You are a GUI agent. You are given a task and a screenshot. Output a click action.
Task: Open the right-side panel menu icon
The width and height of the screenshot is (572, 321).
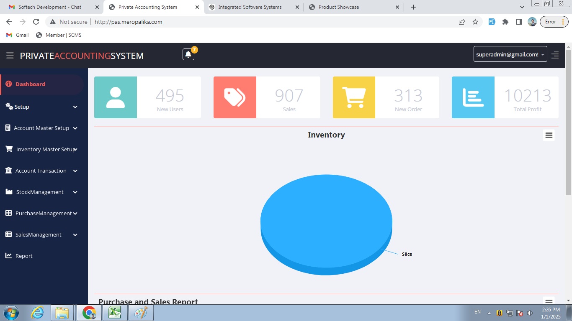[555, 55]
